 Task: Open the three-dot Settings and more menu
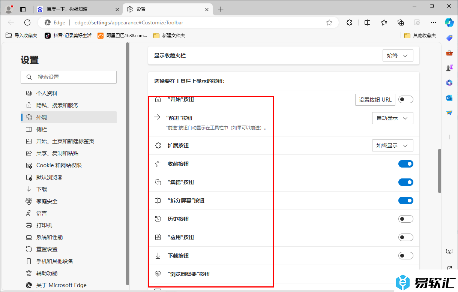pyautogui.click(x=434, y=22)
